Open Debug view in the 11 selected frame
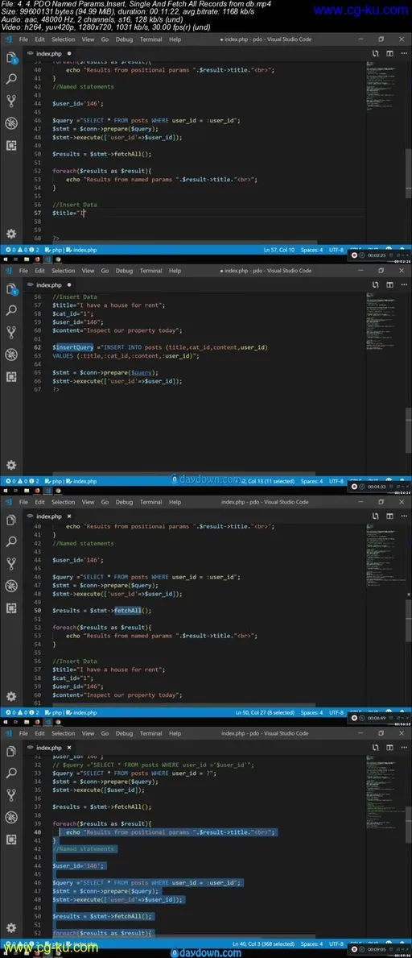This screenshot has height=958, width=412. coord(11,355)
